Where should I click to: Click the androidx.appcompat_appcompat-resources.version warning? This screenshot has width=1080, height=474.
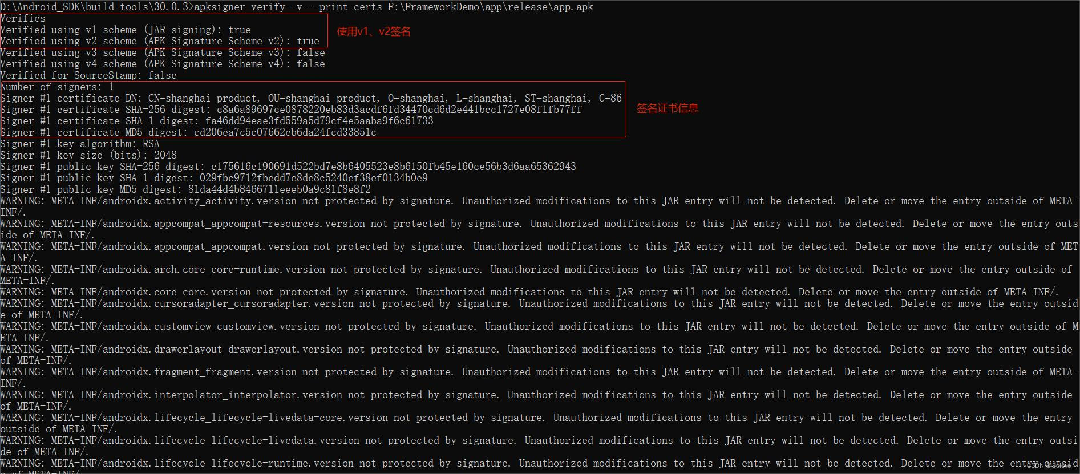[x=539, y=229]
